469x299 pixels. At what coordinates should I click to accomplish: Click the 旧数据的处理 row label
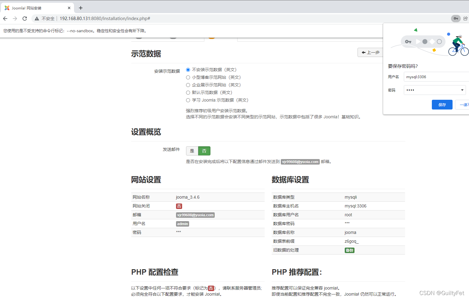click(286, 250)
